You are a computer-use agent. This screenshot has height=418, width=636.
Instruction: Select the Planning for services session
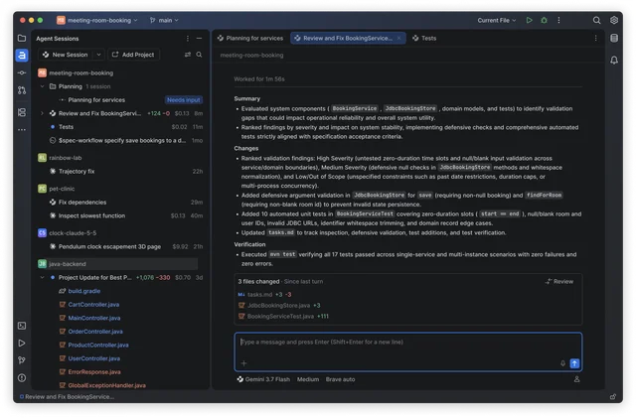point(120,99)
